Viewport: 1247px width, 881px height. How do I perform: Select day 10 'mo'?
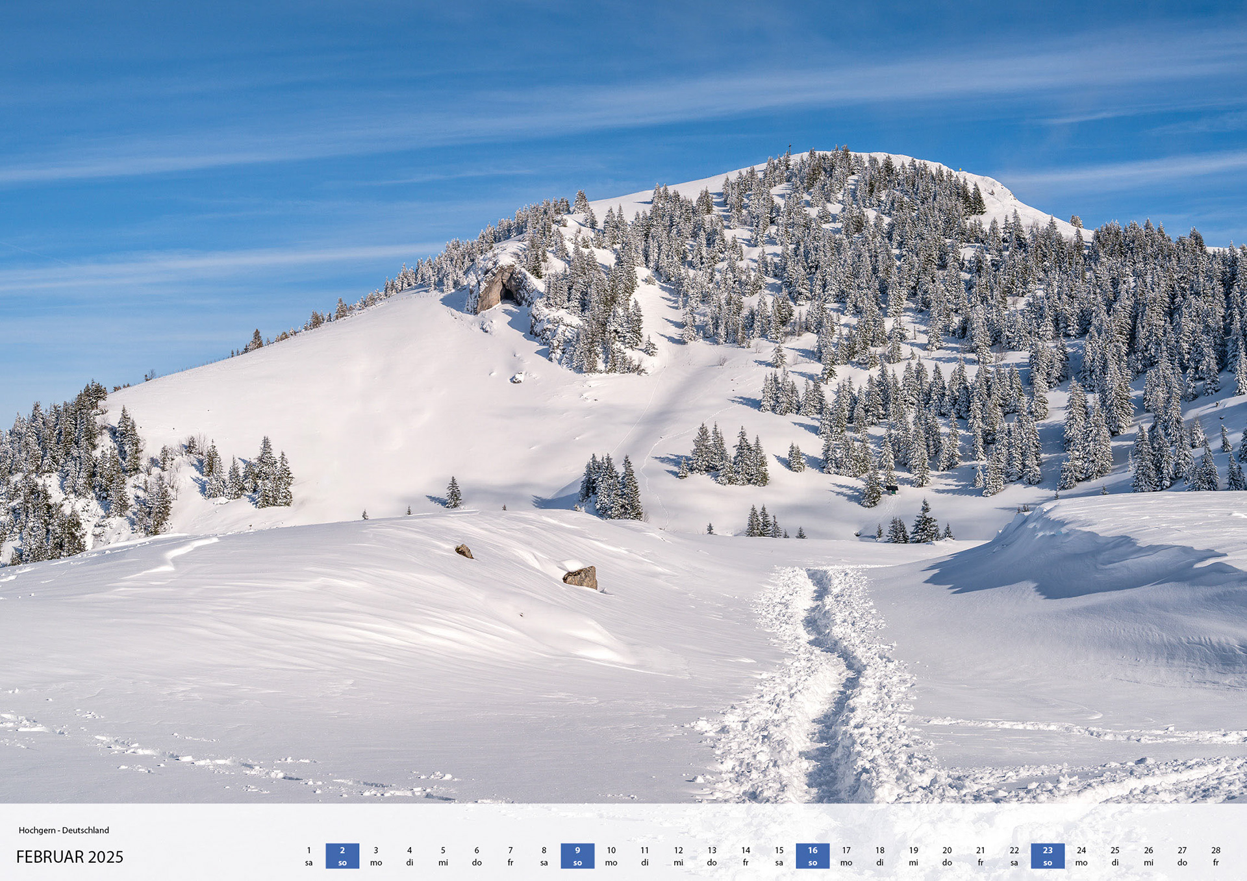pyautogui.click(x=611, y=856)
